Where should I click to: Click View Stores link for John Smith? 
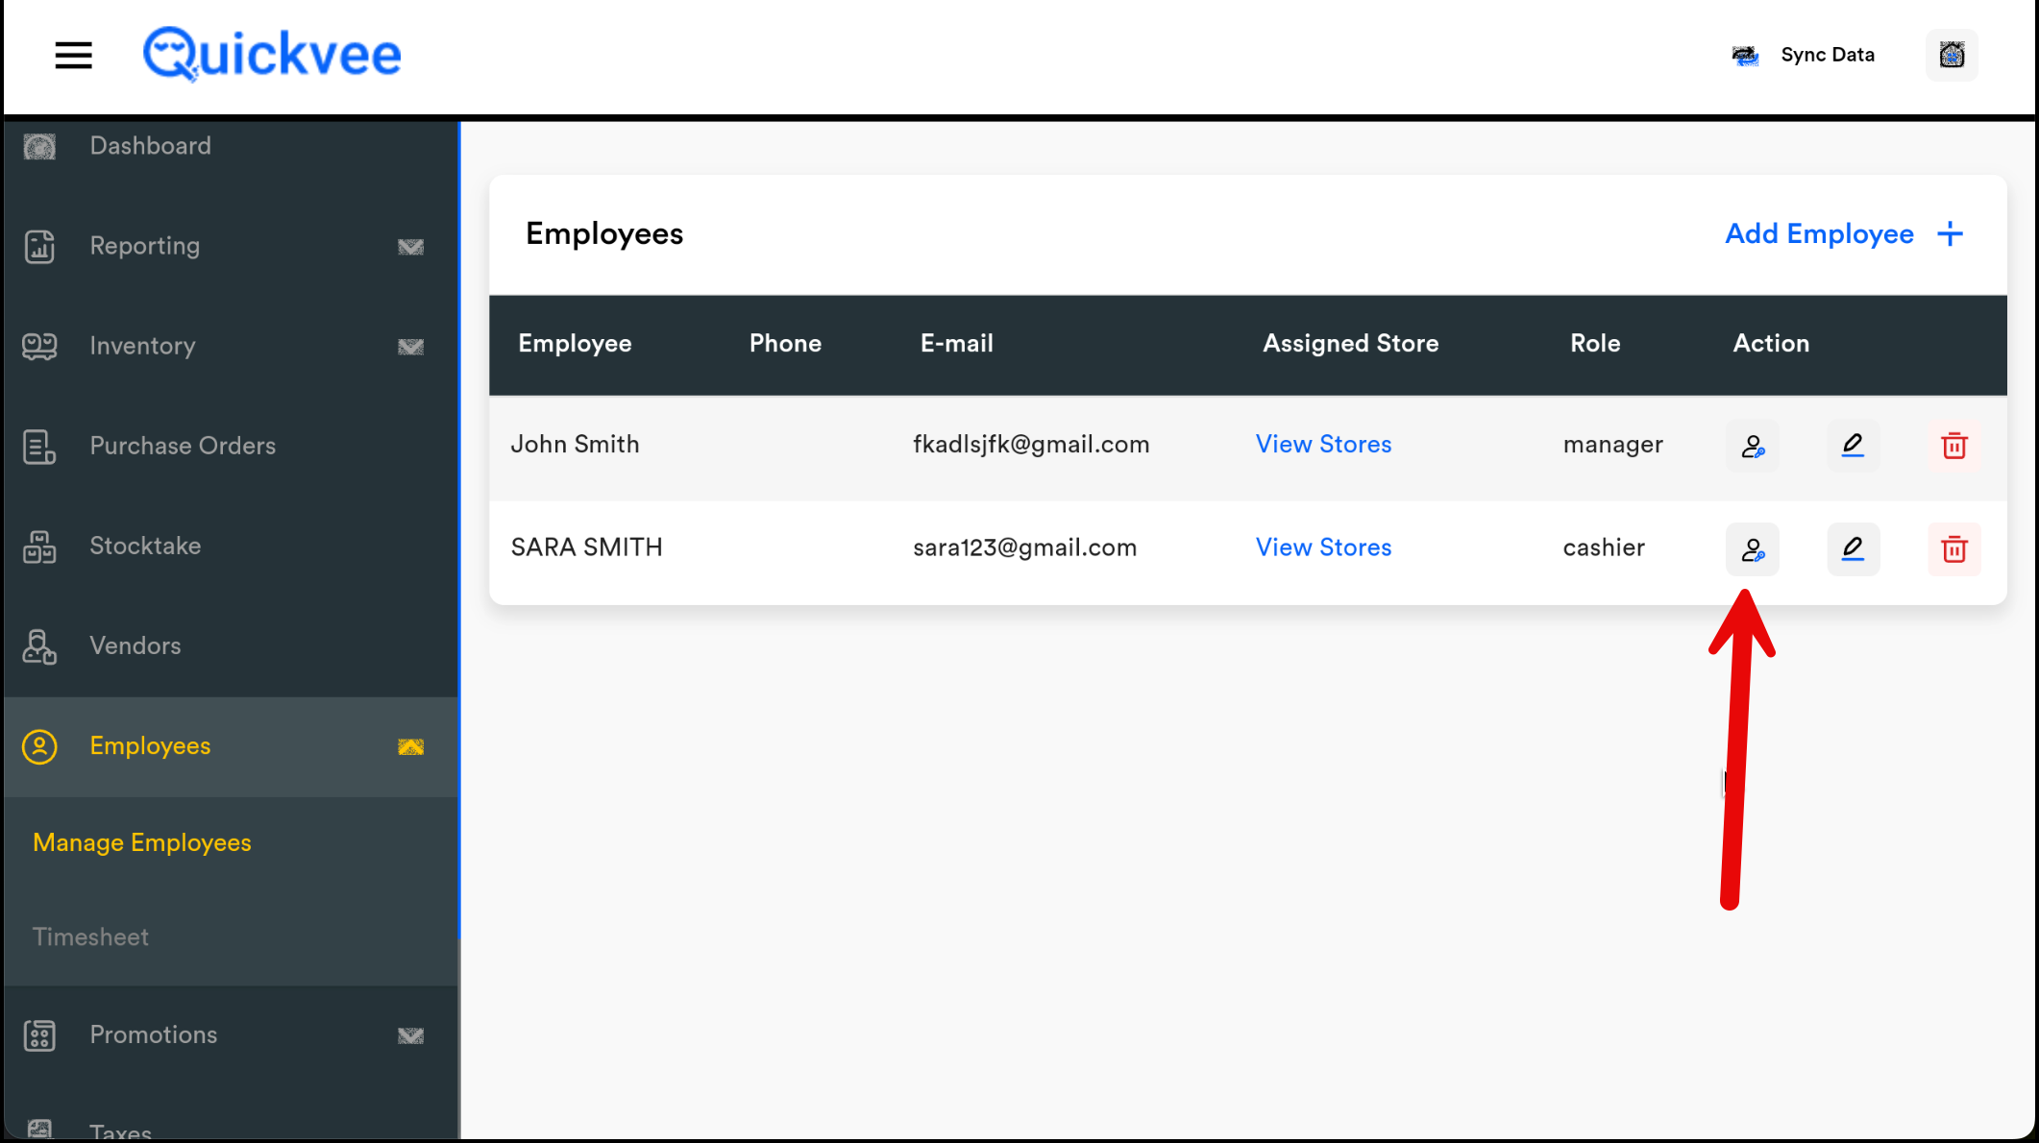tap(1323, 445)
